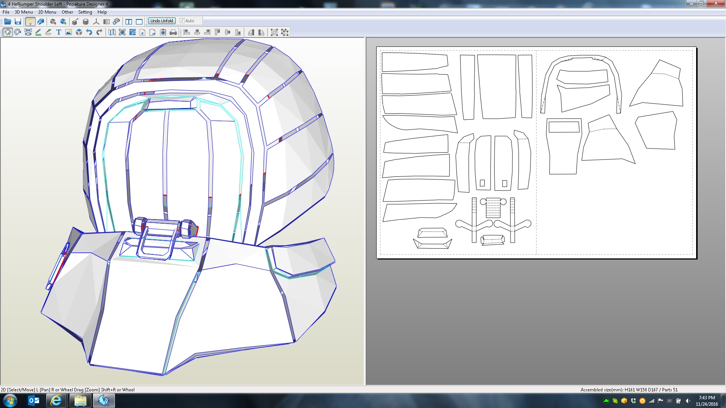The height and width of the screenshot is (408, 726).
Task: Click the Redo arrow icon
Action: pyautogui.click(x=99, y=32)
